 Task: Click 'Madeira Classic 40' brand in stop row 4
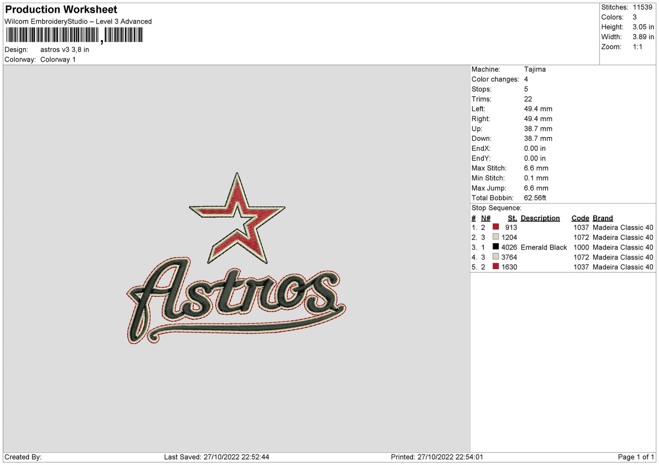coord(623,257)
